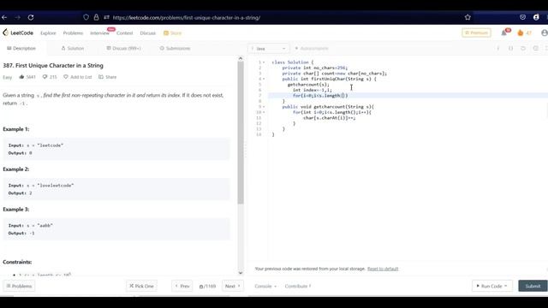Go to the Next problem

233,286
